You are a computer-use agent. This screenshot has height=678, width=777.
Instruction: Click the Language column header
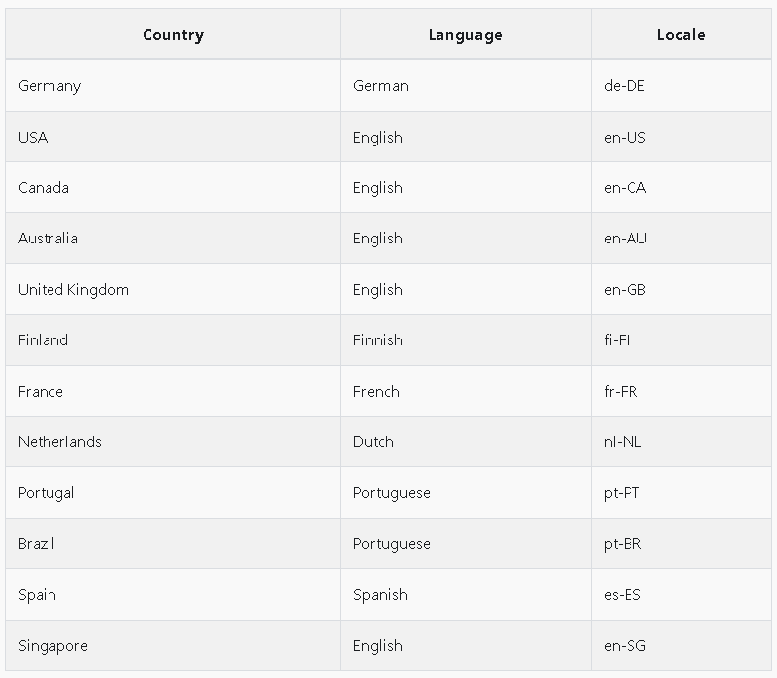coord(465,35)
